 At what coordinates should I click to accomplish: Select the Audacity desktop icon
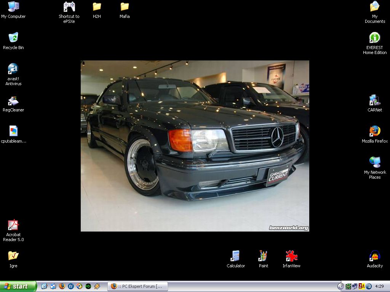[375, 256]
